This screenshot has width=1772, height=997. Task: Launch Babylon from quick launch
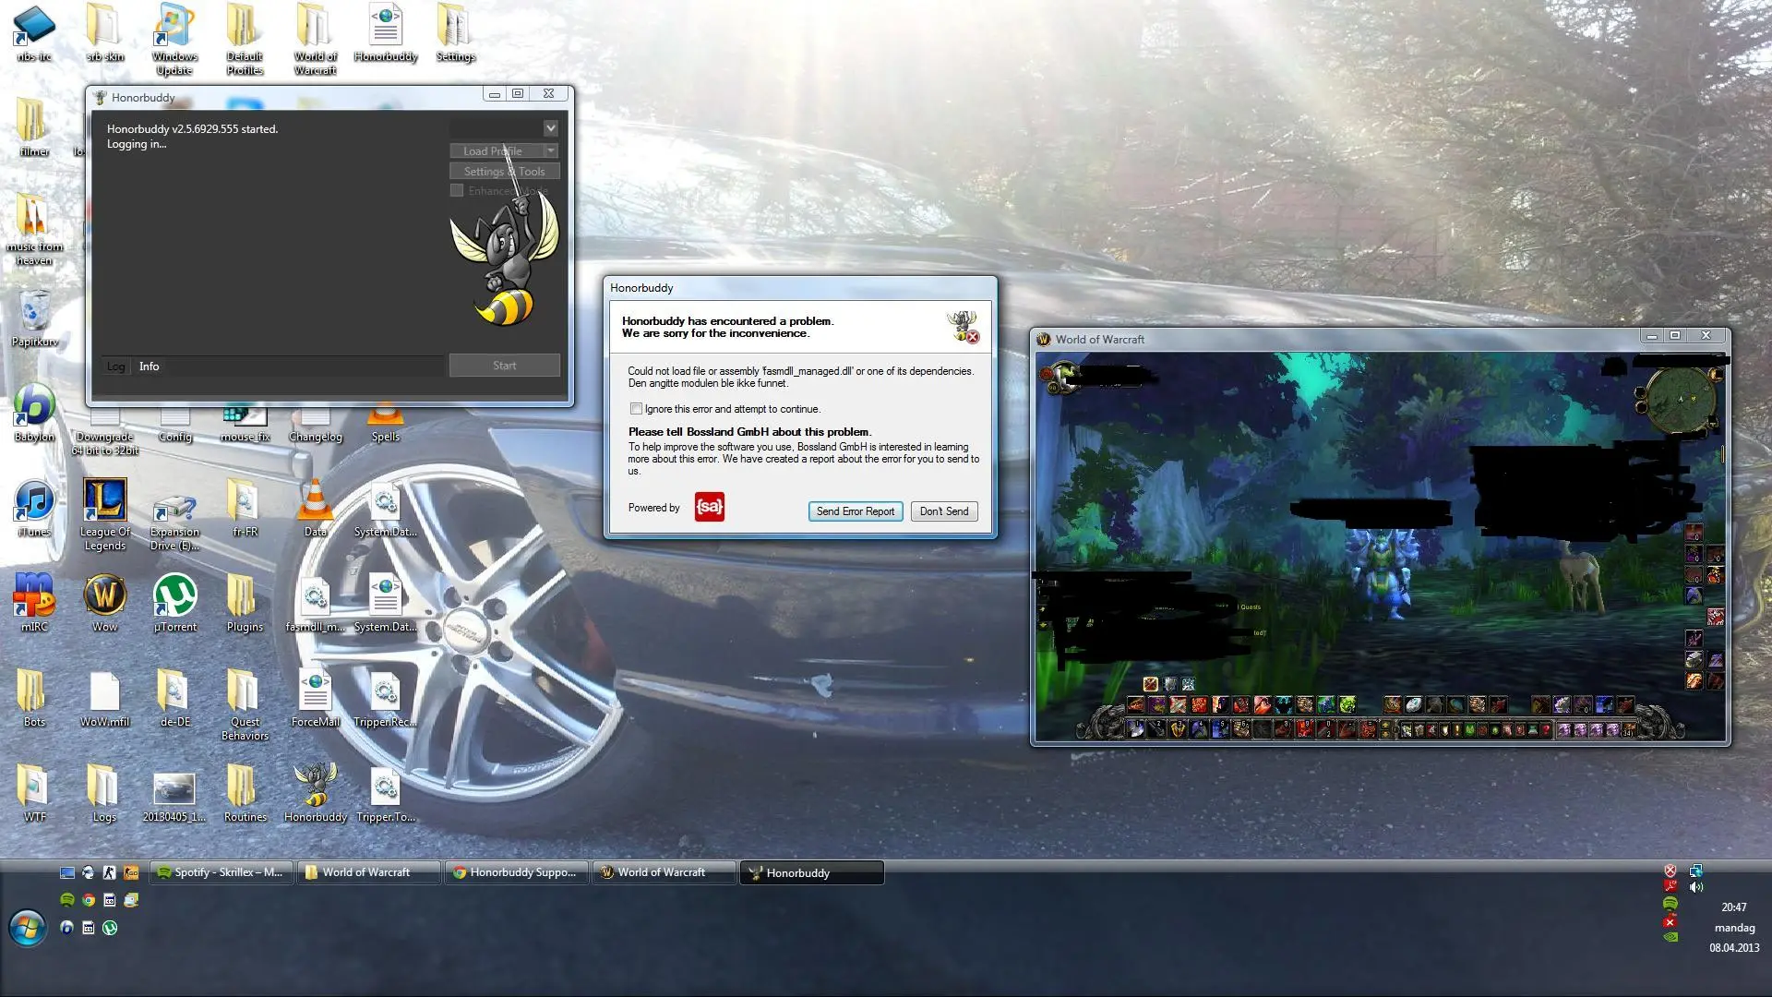(66, 928)
